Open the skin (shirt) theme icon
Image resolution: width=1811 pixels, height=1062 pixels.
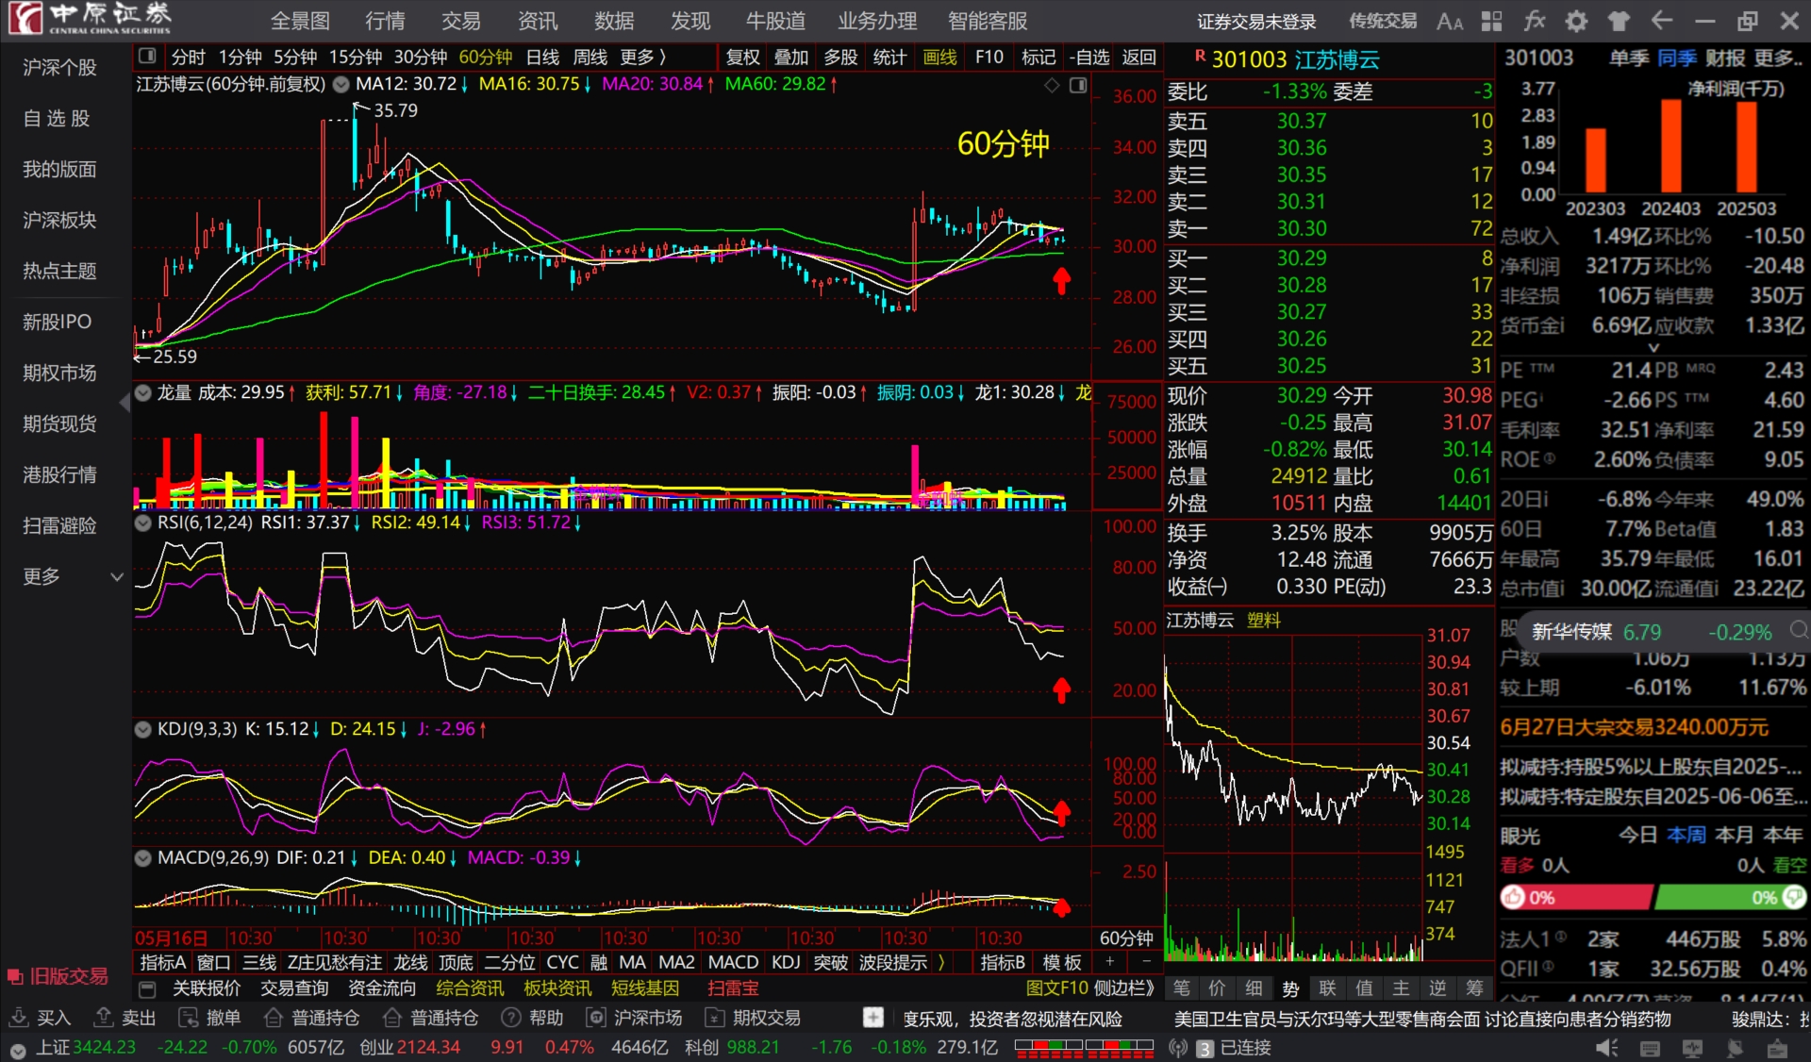point(1619,21)
